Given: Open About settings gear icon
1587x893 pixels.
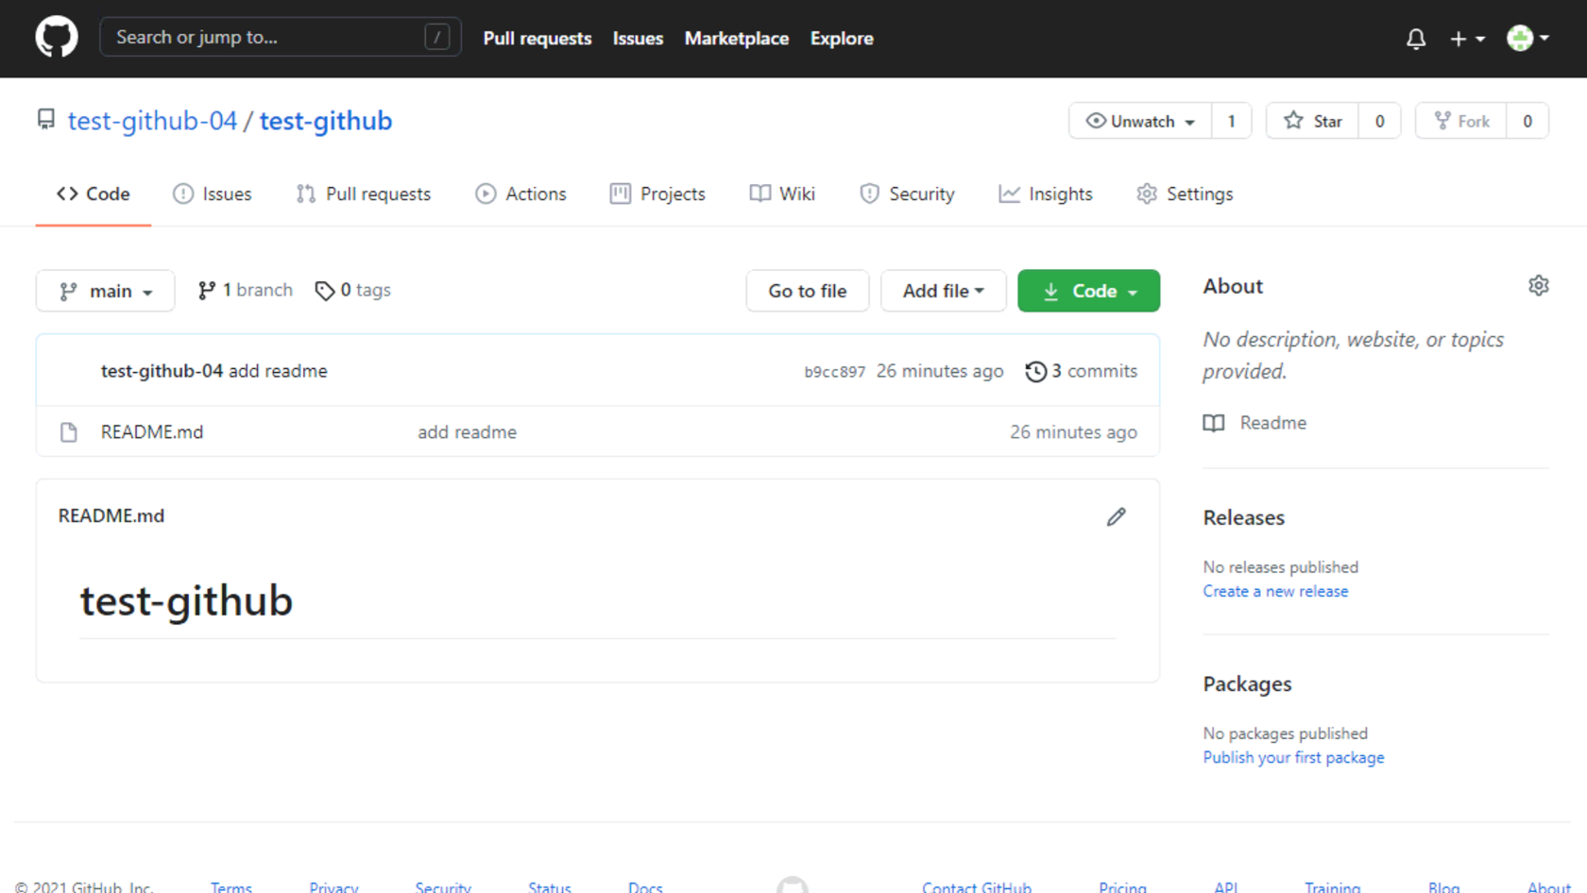Looking at the screenshot, I should (x=1538, y=286).
